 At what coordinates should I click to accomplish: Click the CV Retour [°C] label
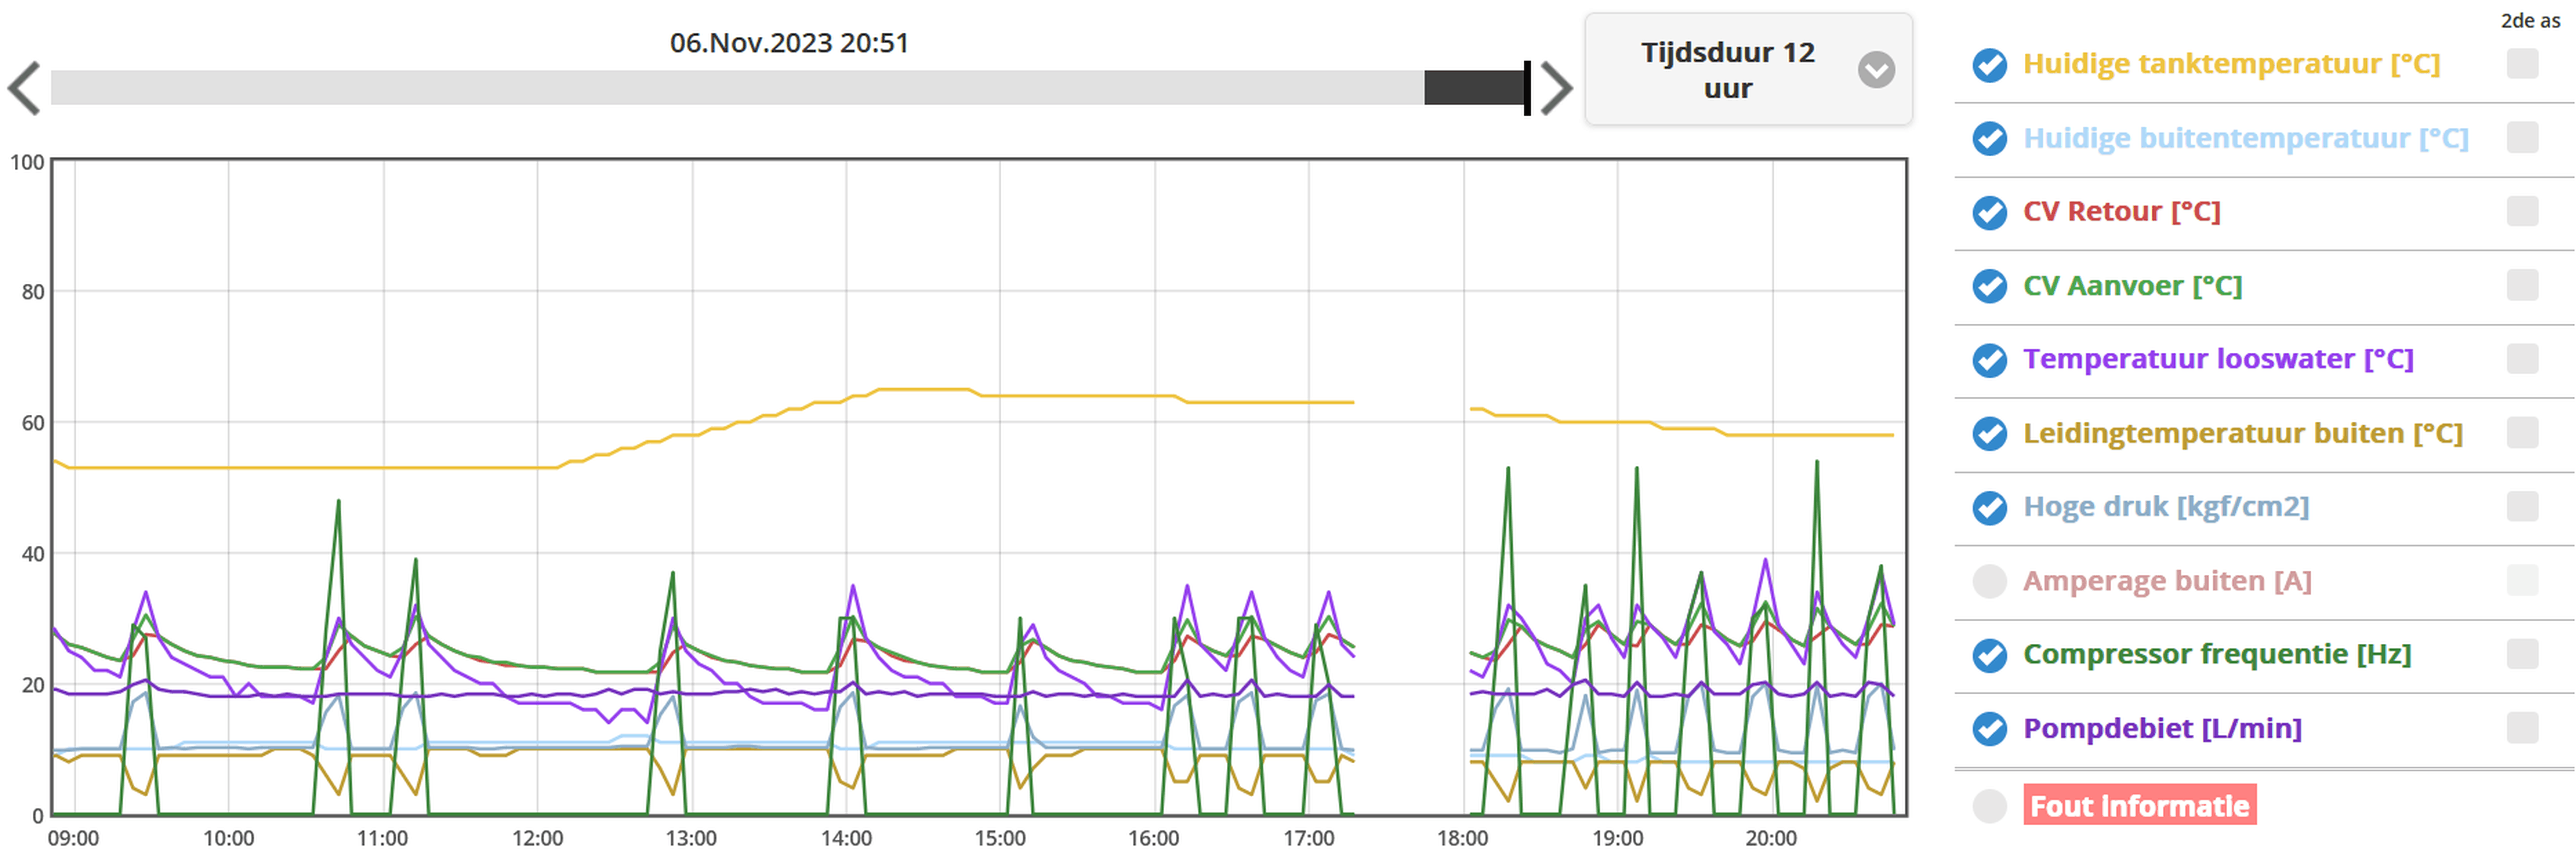(2121, 212)
